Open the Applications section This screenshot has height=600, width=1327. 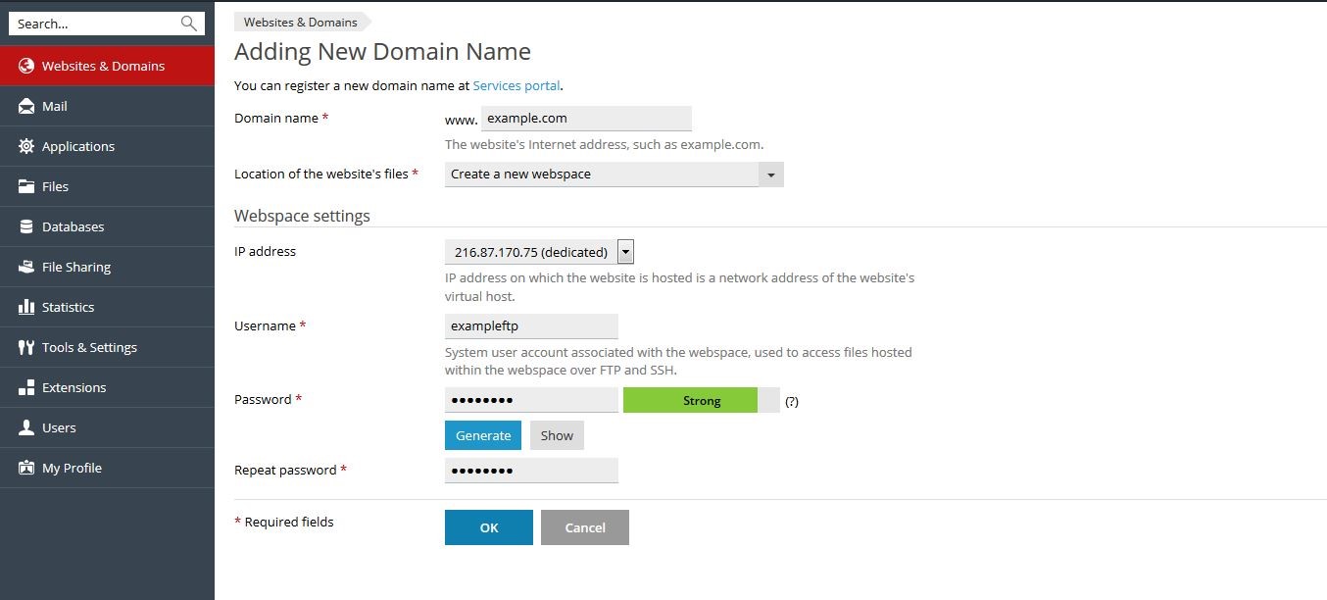click(x=107, y=146)
